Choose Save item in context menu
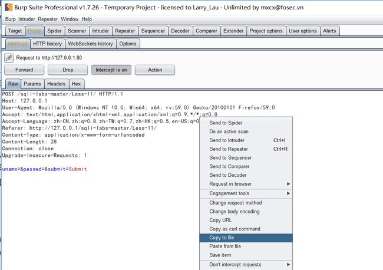 (x=246, y=255)
